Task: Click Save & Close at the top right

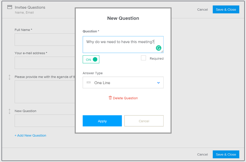Action: pyautogui.click(x=226, y=9)
